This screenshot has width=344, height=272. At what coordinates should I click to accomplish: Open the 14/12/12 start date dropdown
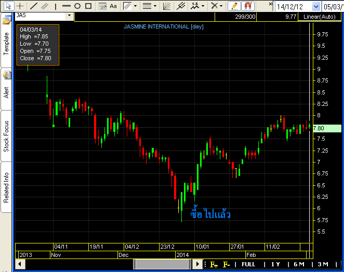(316, 7)
